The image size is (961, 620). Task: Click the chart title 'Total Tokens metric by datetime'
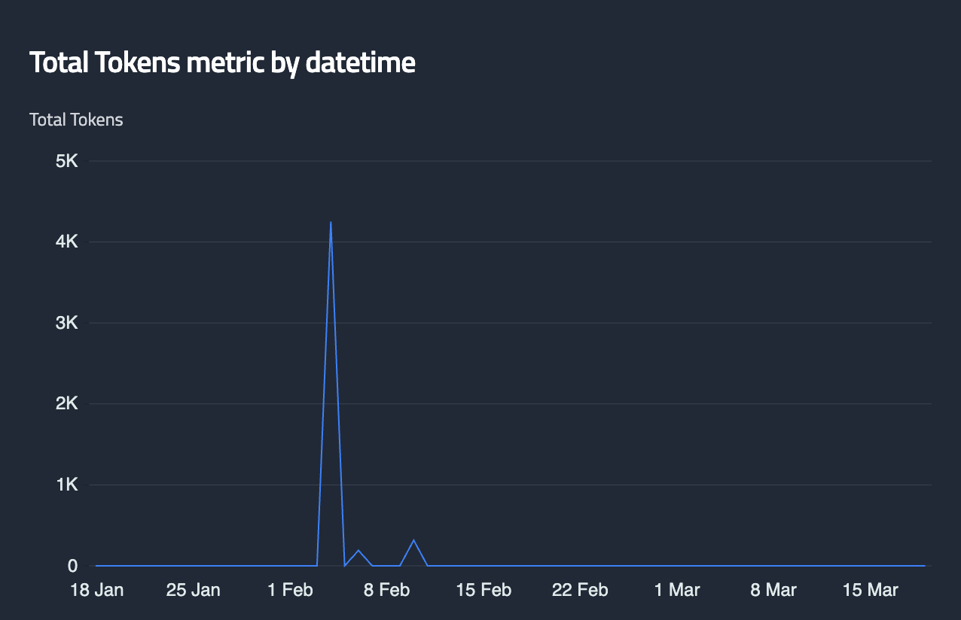(x=222, y=63)
